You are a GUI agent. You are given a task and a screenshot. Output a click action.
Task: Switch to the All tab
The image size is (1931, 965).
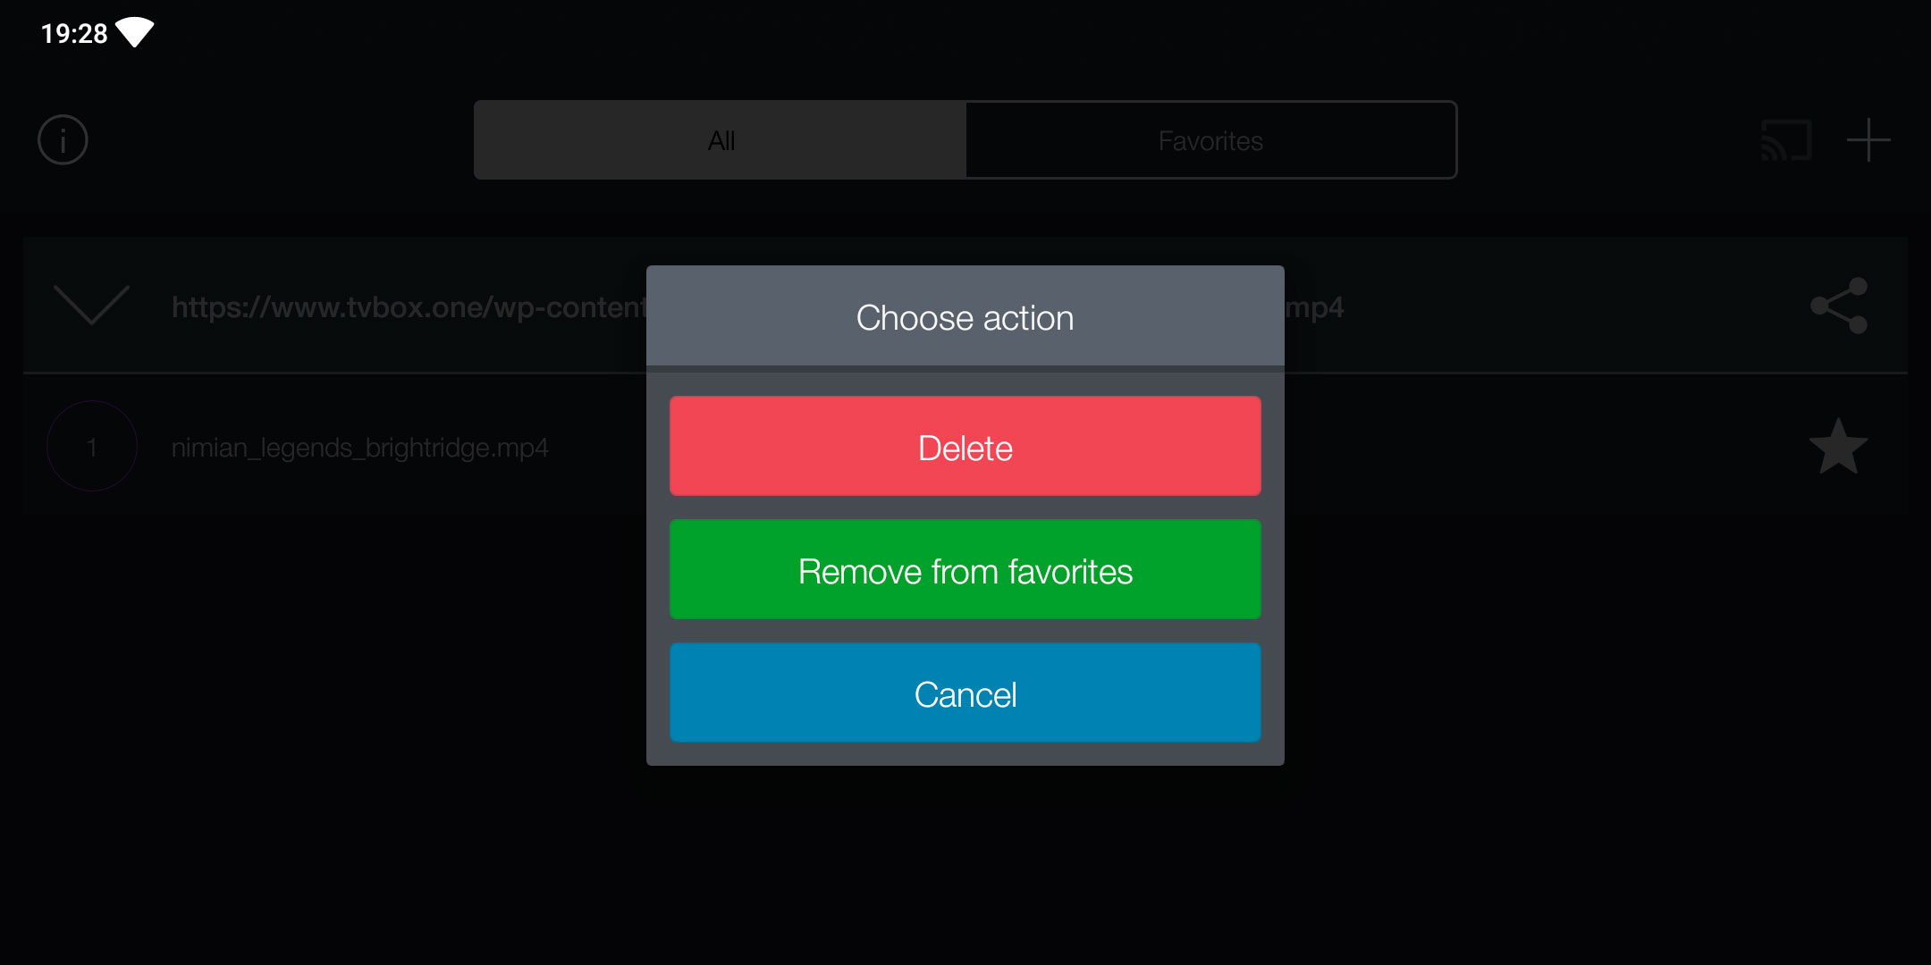[x=721, y=140]
